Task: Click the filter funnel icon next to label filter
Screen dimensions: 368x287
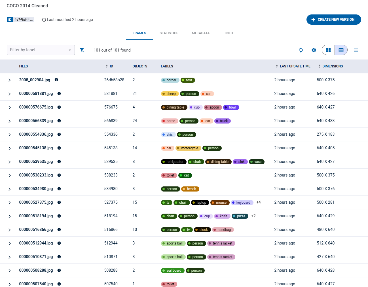Action: coord(82,50)
